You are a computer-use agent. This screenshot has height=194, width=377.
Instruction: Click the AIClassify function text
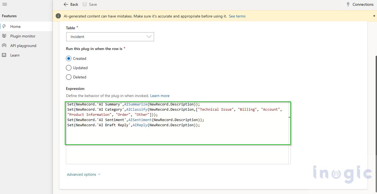pyautogui.click(x=137, y=109)
